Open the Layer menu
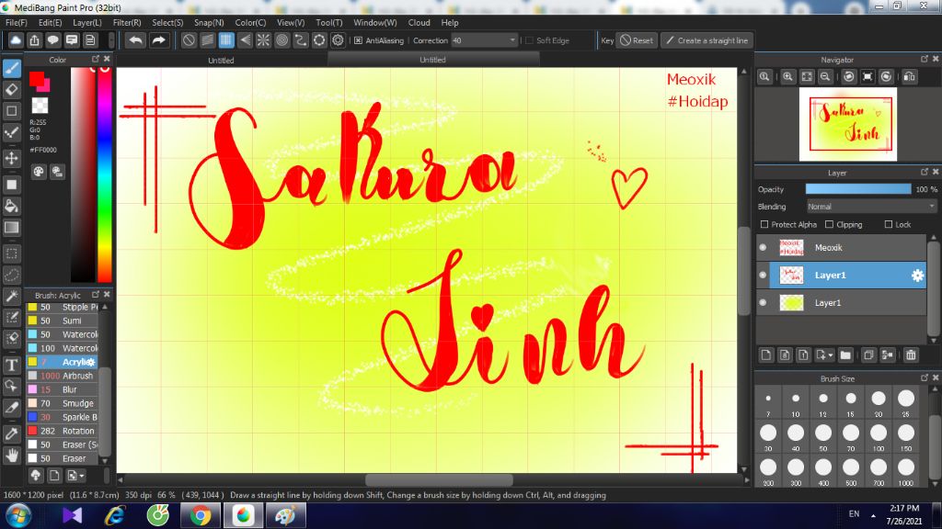This screenshot has height=529, width=942. coord(87,22)
